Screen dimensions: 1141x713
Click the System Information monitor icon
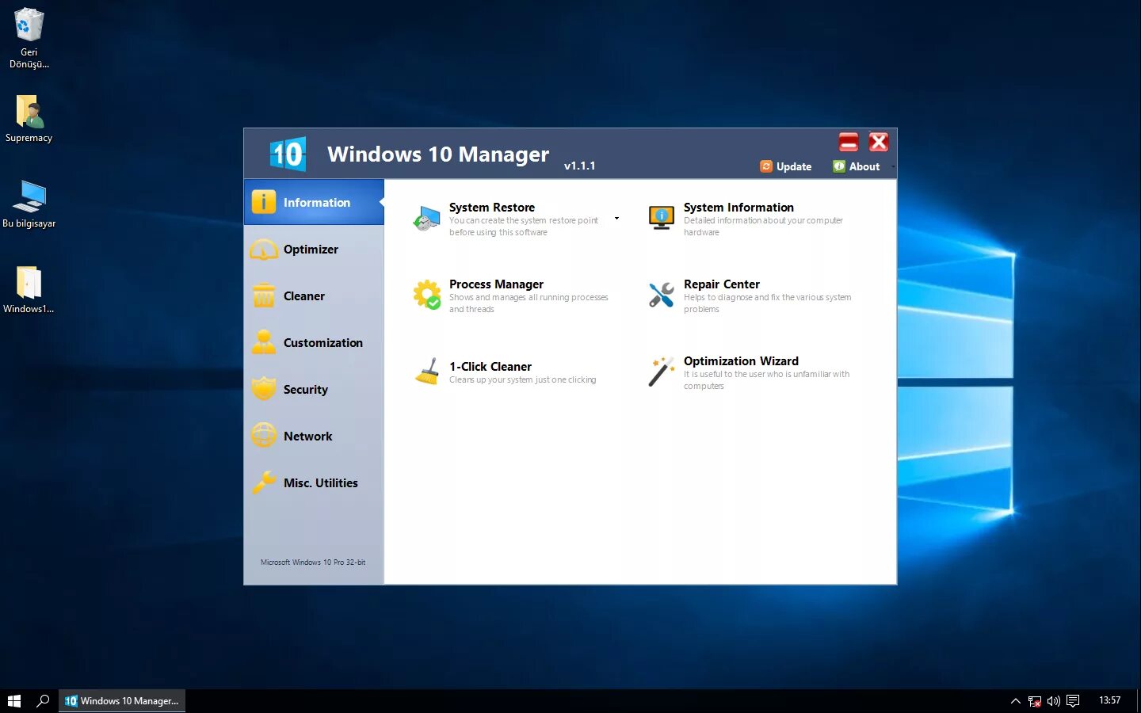tap(661, 217)
